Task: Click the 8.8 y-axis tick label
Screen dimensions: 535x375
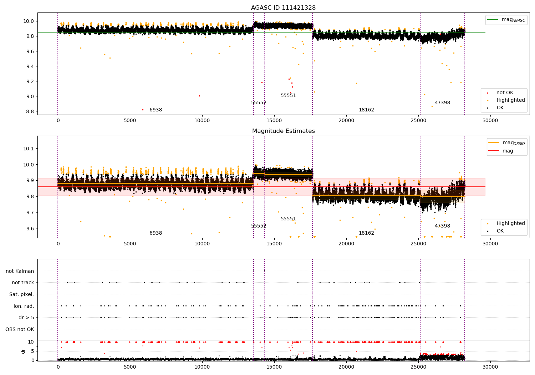Action: (x=30, y=111)
